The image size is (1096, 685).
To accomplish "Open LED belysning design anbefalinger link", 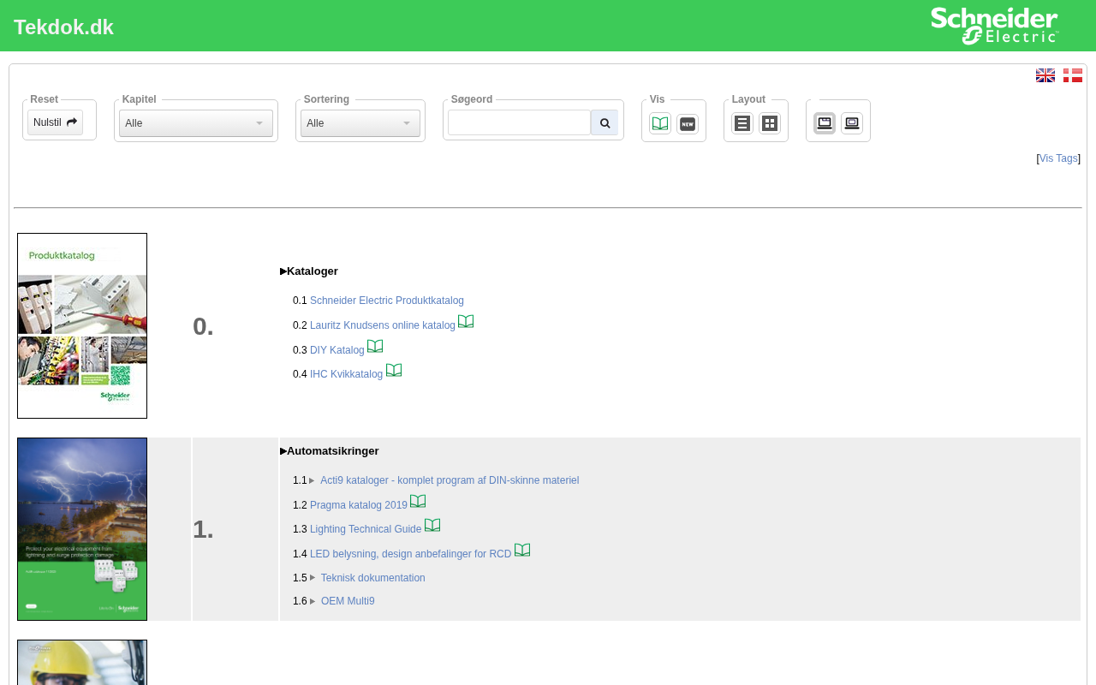I will point(411,554).
